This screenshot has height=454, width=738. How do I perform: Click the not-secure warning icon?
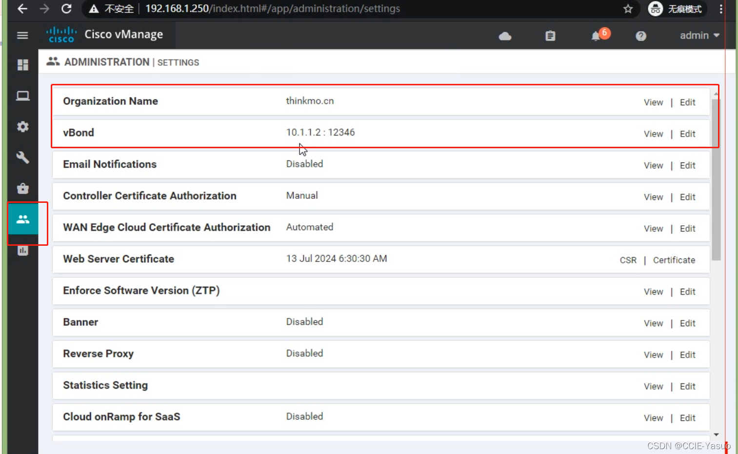[x=94, y=9]
